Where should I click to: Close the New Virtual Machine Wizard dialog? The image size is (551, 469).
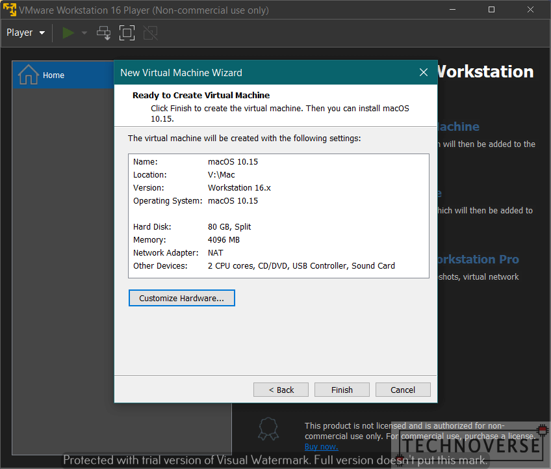423,73
